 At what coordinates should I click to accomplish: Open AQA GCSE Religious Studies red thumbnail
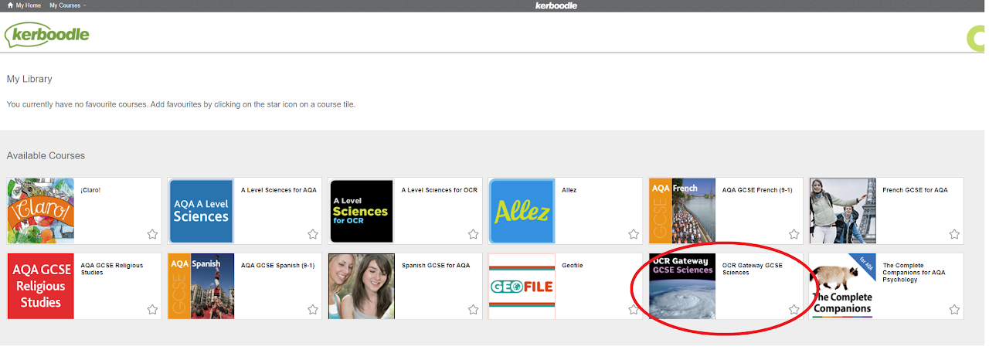(41, 286)
